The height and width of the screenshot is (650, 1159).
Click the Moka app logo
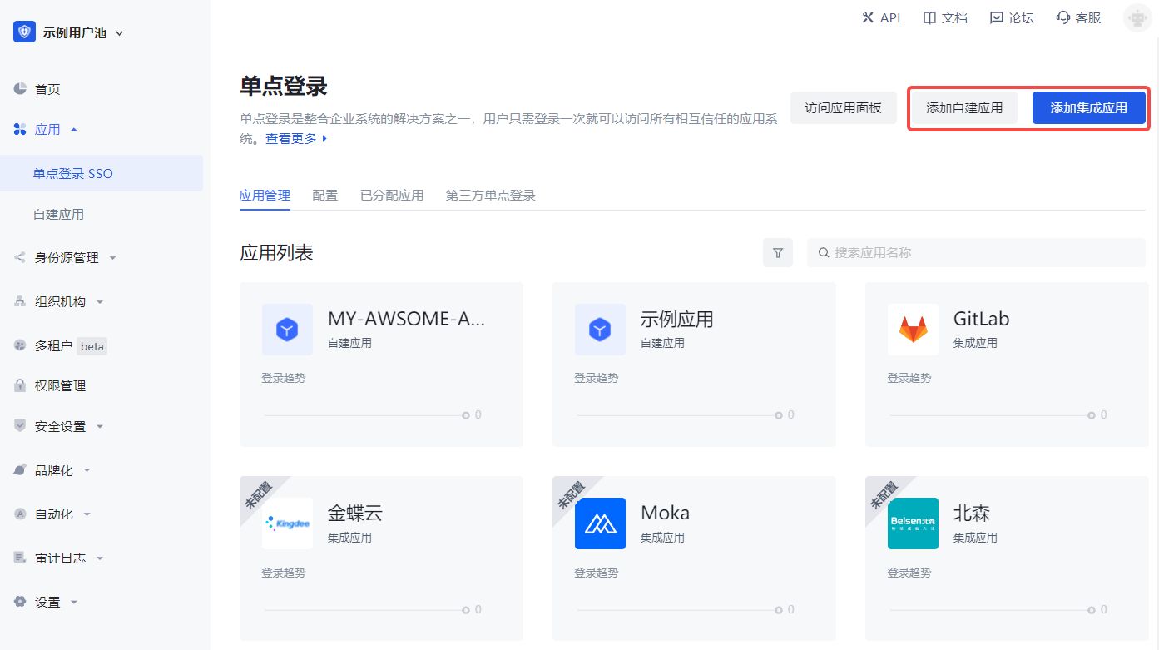[600, 523]
